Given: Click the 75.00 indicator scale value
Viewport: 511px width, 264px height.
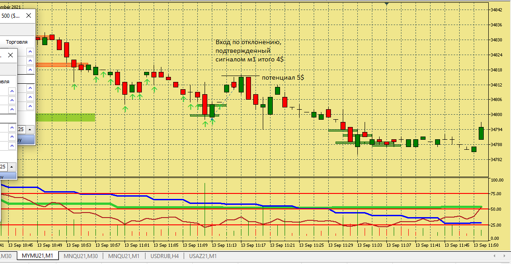Looking at the screenshot, I should click(497, 193).
